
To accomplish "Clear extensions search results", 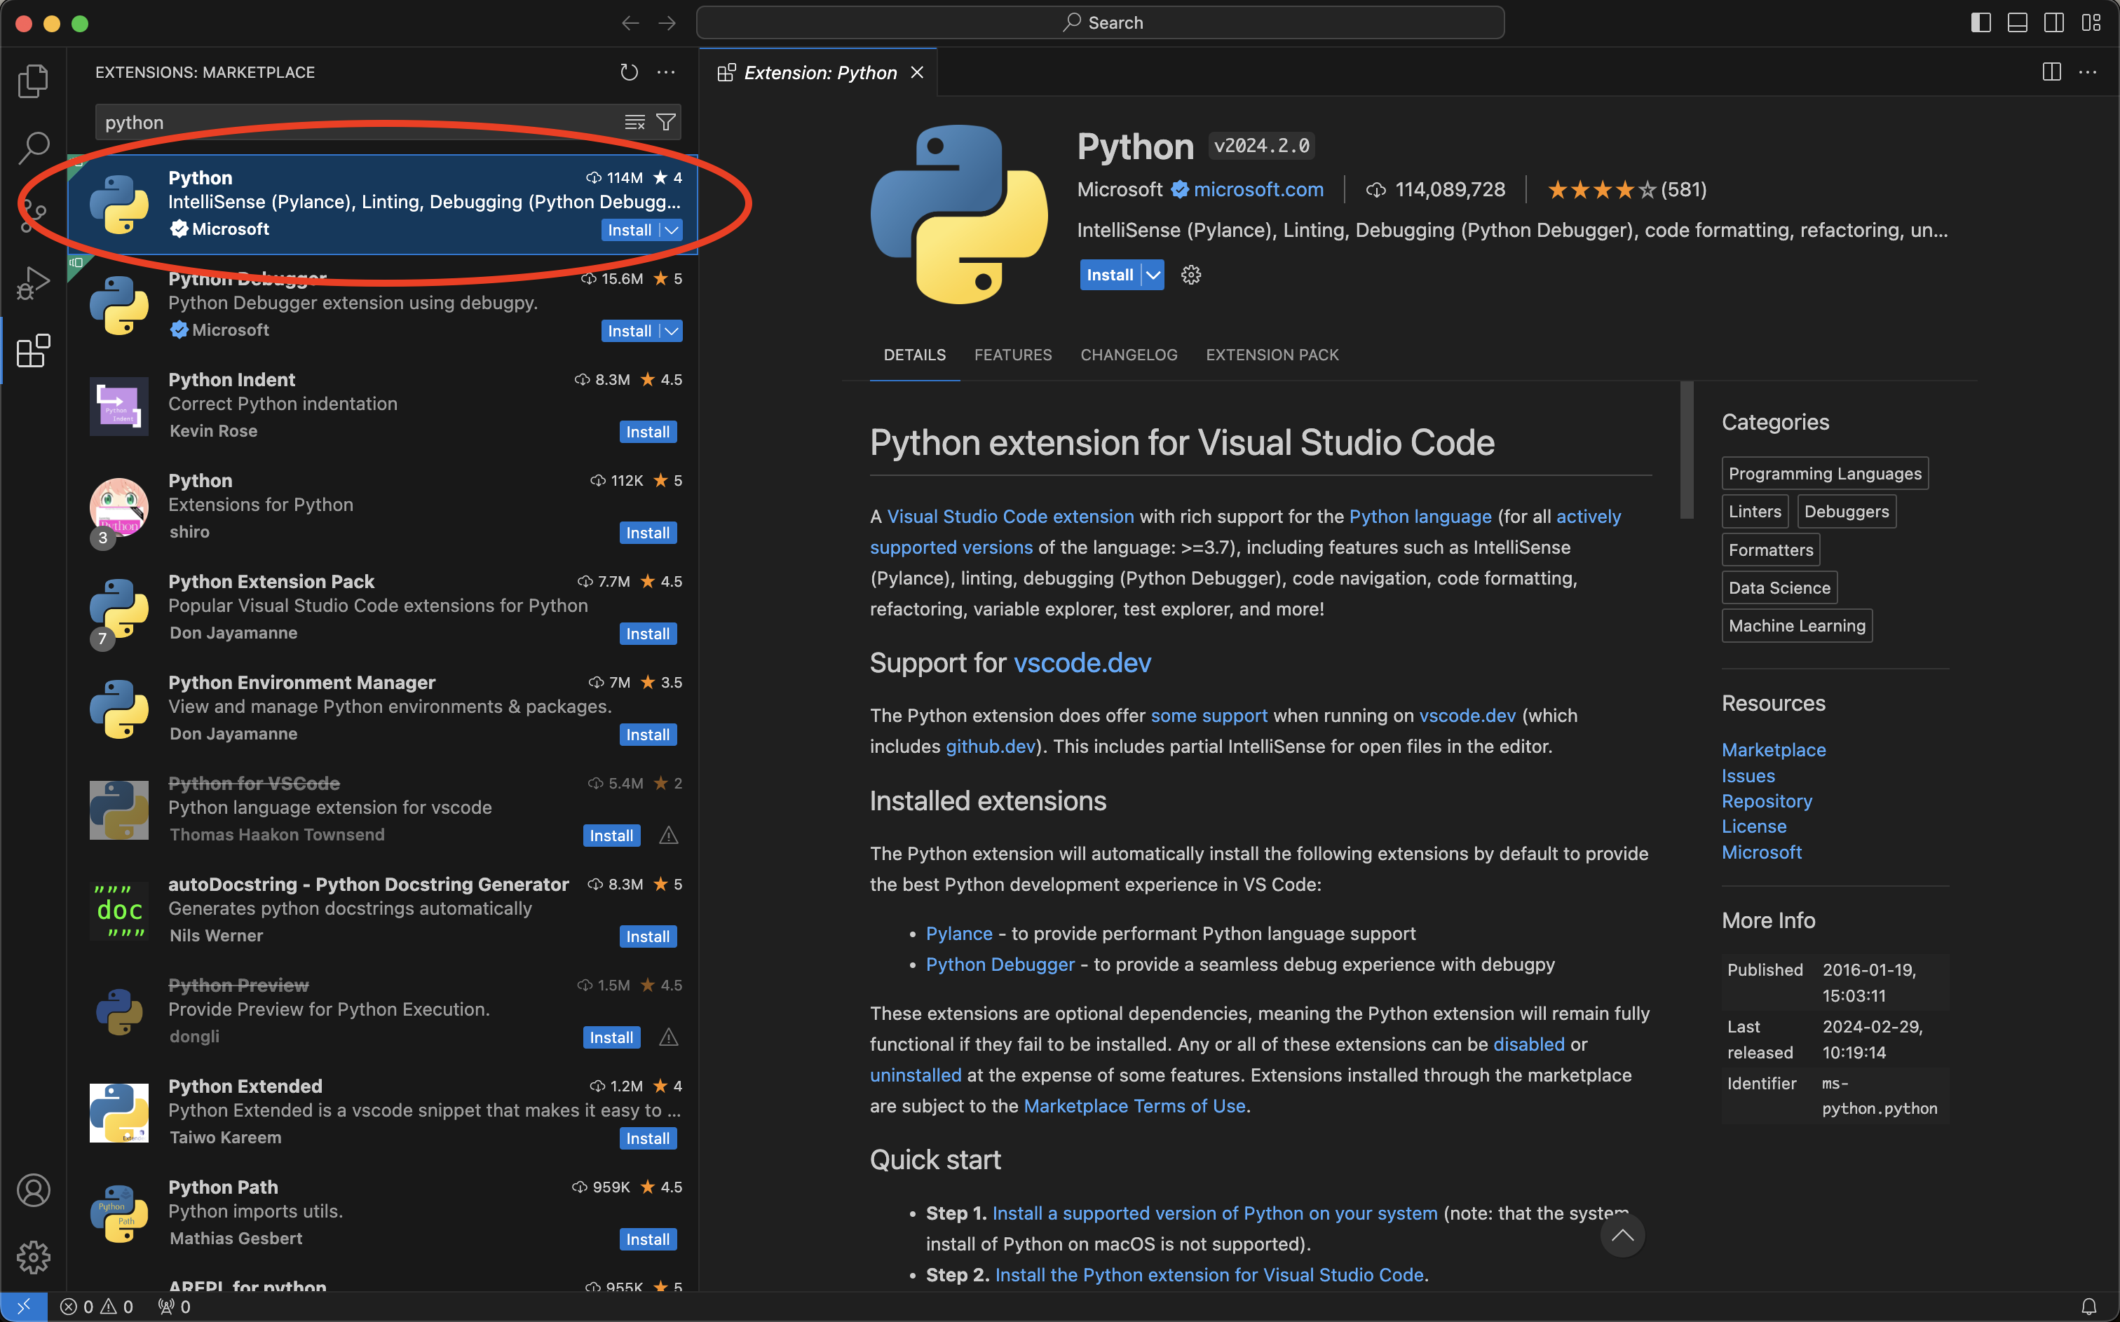I will 634,123.
